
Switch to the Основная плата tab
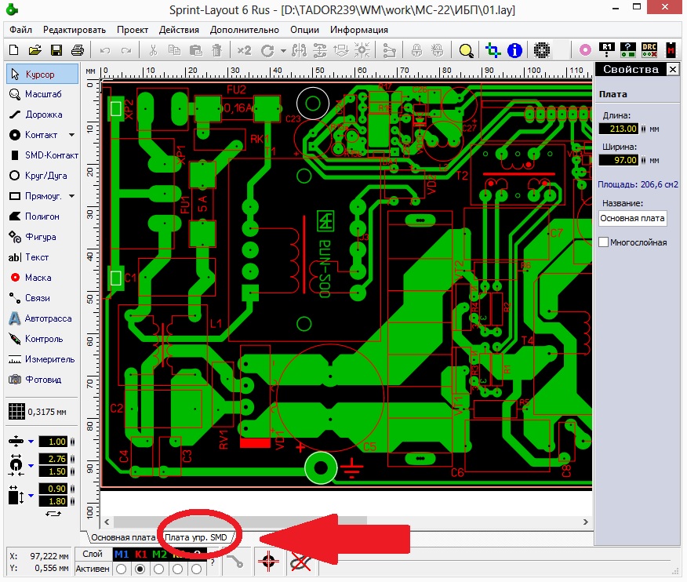(x=123, y=537)
